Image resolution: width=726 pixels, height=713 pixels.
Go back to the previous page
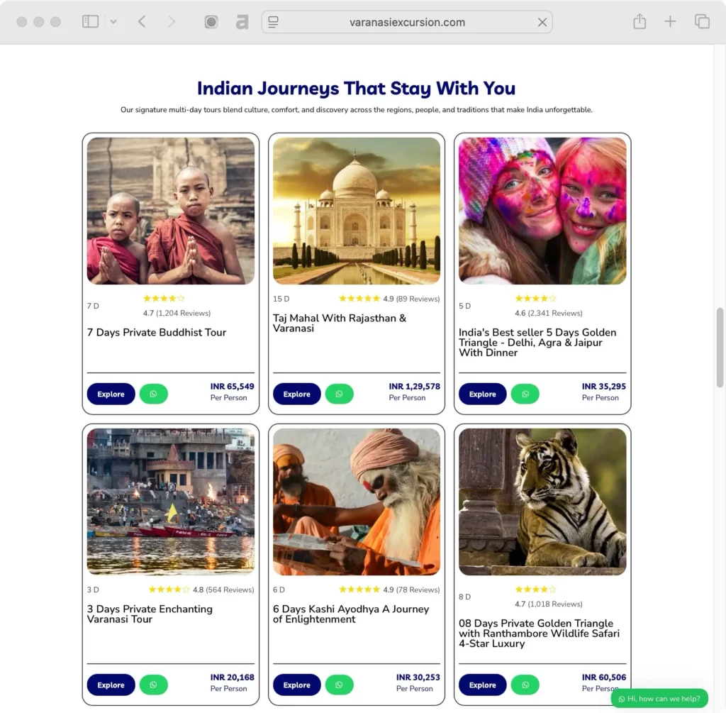tap(142, 22)
